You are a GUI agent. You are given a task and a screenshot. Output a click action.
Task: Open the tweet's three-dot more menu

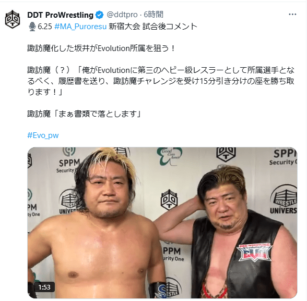click(292, 15)
